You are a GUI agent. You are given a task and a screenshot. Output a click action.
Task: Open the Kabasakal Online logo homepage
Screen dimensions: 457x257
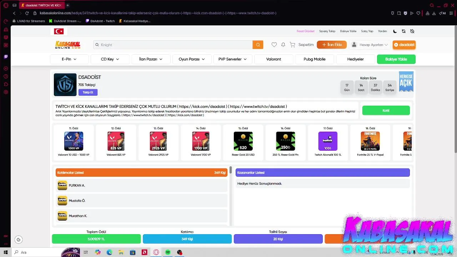[67, 45]
